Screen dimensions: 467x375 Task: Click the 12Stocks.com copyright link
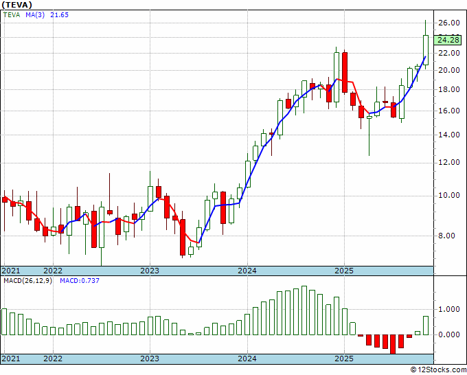point(438,370)
